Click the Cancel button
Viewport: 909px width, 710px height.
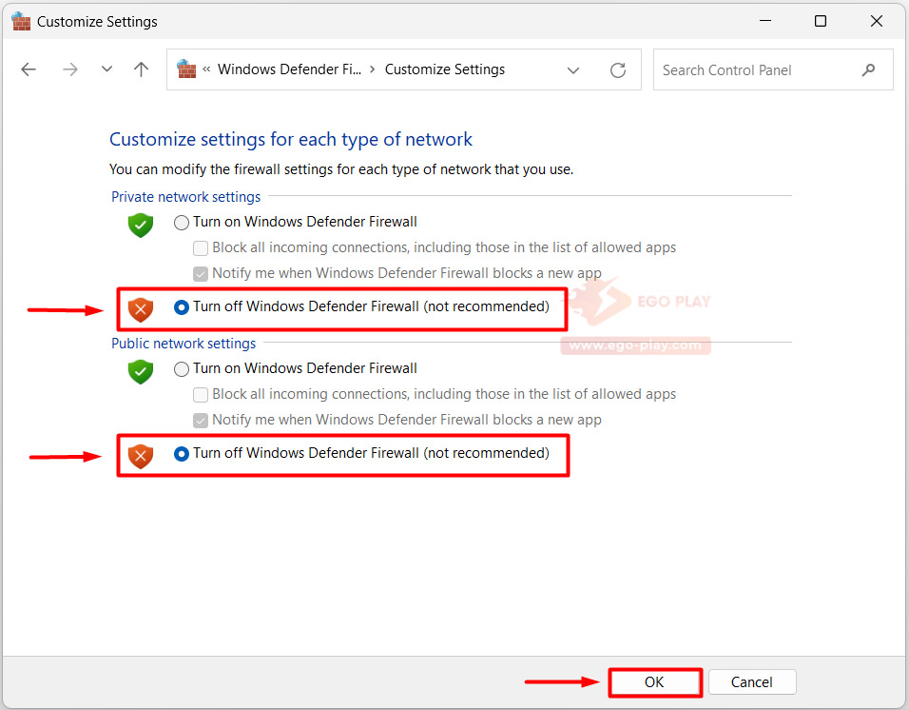(752, 682)
